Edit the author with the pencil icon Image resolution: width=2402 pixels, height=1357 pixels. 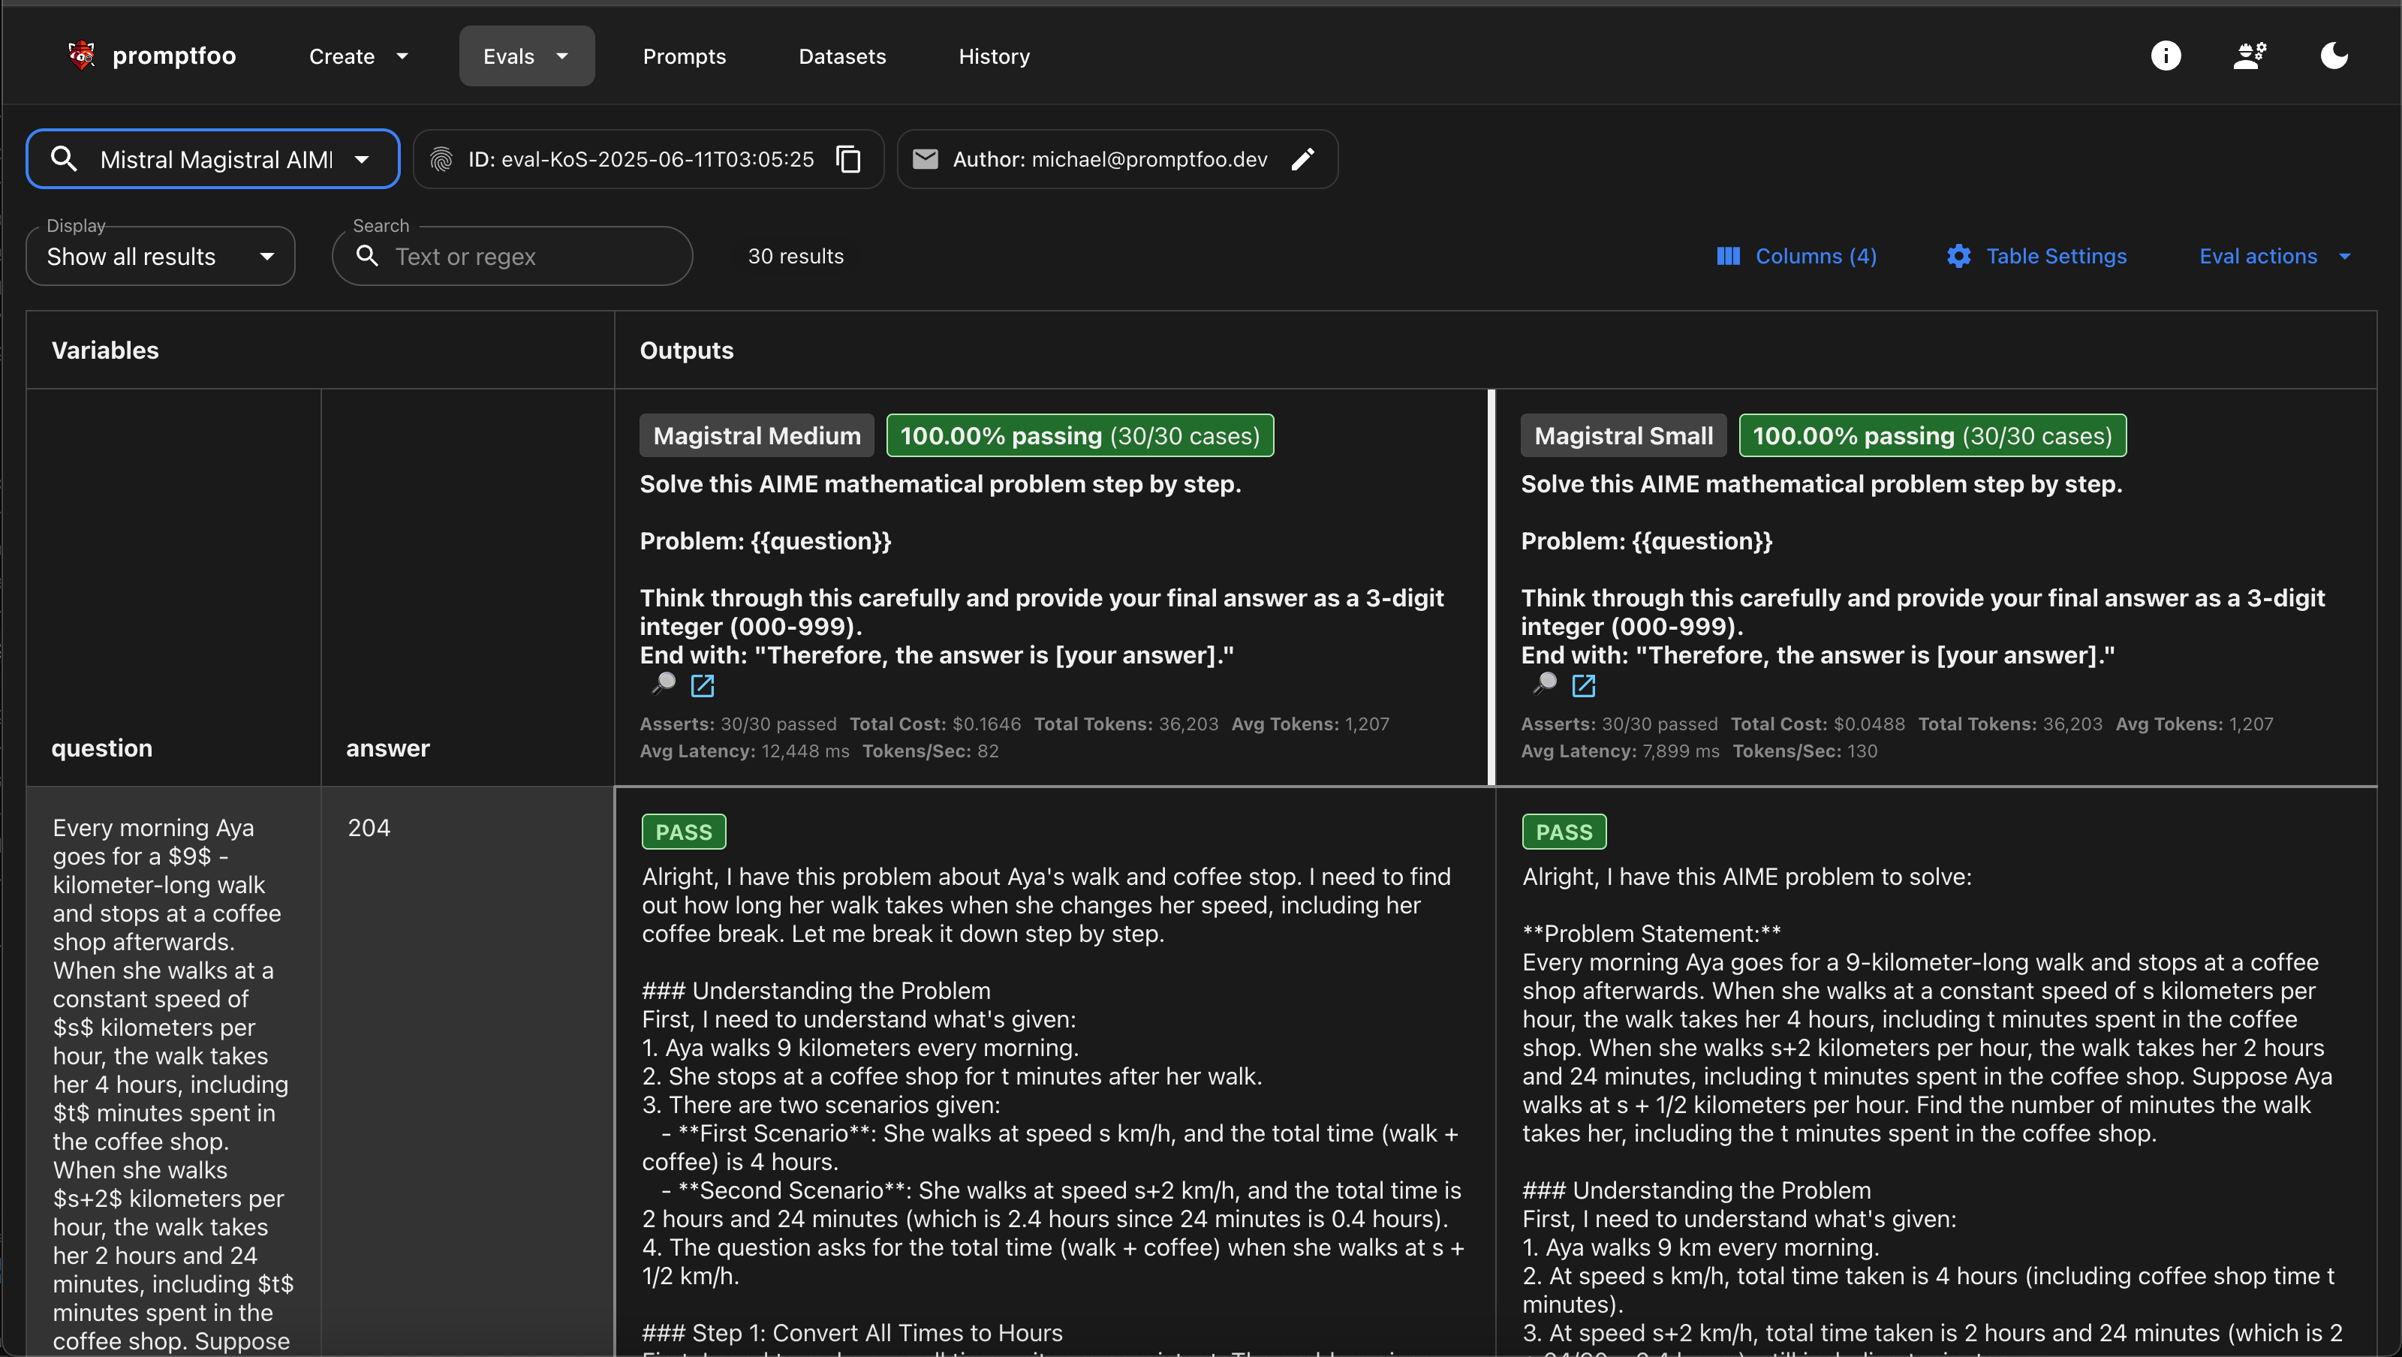[1302, 159]
